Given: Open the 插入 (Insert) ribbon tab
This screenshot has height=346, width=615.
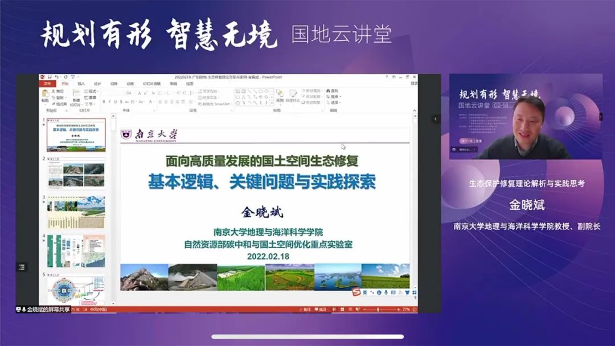Looking at the screenshot, I should point(81,84).
